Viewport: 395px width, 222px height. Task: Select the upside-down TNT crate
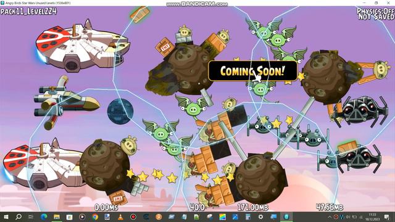click(x=118, y=198)
